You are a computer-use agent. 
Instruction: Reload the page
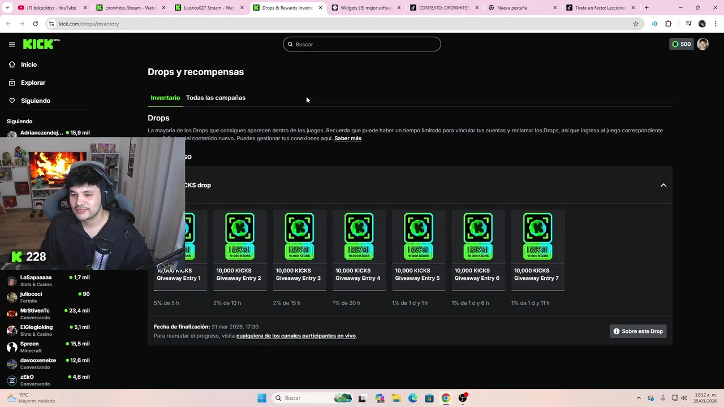pyautogui.click(x=35, y=24)
